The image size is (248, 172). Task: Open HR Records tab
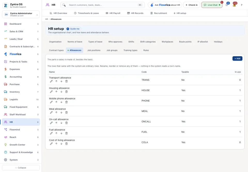[135, 13]
